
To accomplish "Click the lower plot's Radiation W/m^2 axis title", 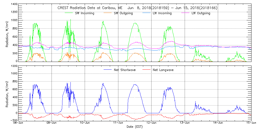I will click(x=7, y=93).
